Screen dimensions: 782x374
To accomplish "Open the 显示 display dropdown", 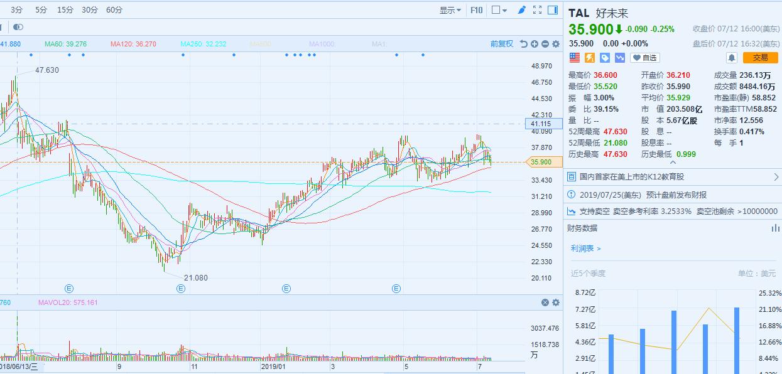I will pyautogui.click(x=450, y=10).
